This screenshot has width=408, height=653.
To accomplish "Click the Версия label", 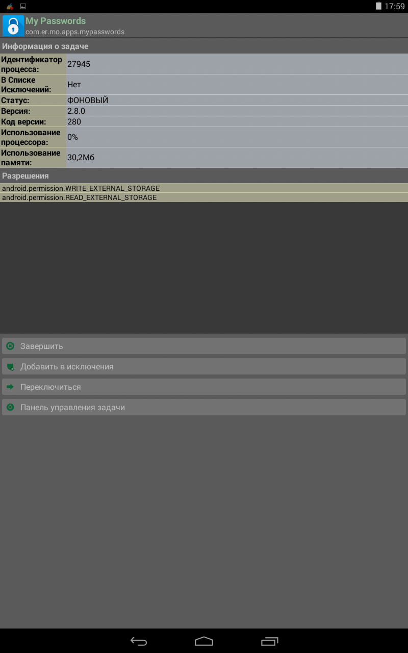I will point(16,111).
